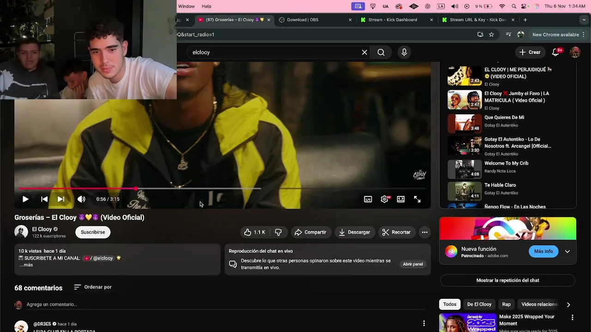
Task: Start voice search with the microphone
Action: point(404,53)
